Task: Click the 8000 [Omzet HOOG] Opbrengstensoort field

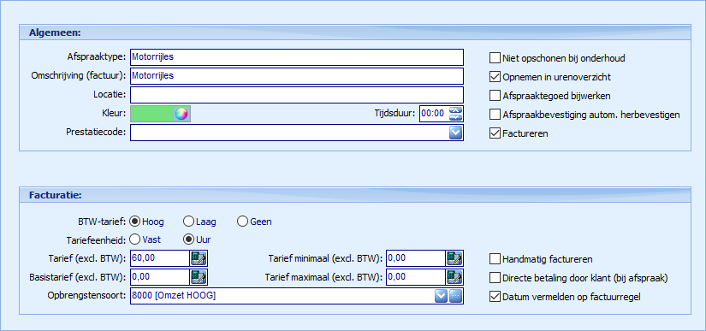Action: [x=282, y=296]
